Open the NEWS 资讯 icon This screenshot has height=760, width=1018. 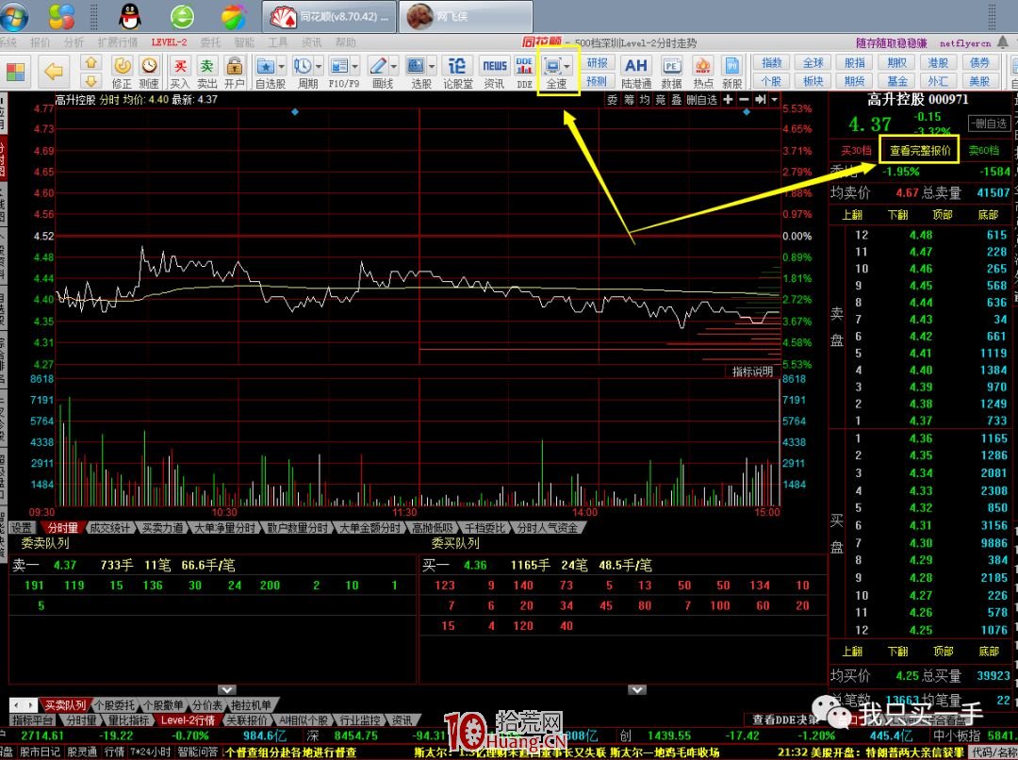(494, 72)
